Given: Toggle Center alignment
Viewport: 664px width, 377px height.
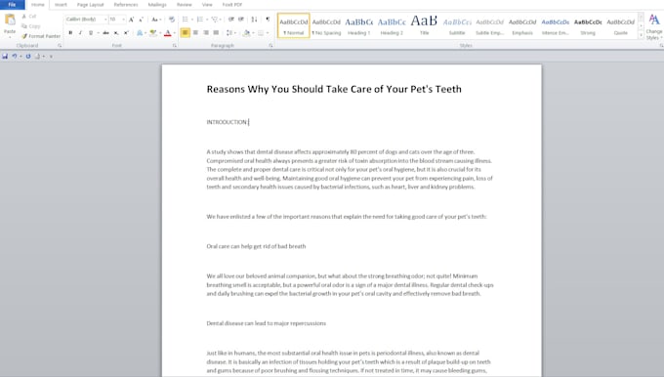Looking at the screenshot, I should click(195, 32).
